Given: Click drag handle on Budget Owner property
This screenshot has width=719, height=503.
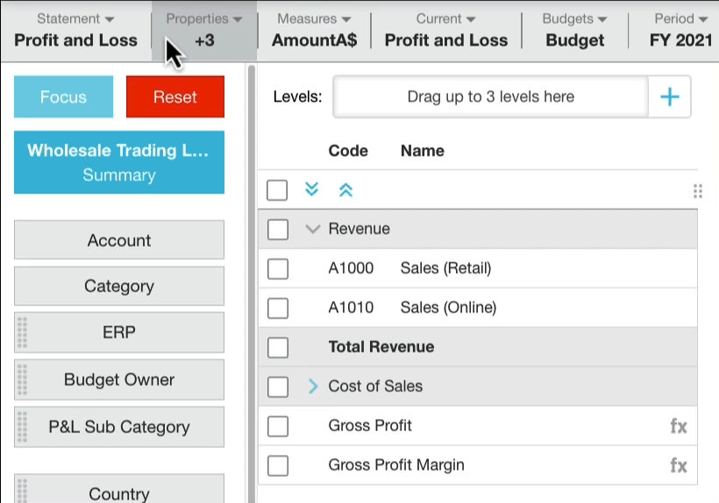Looking at the screenshot, I should (x=23, y=380).
